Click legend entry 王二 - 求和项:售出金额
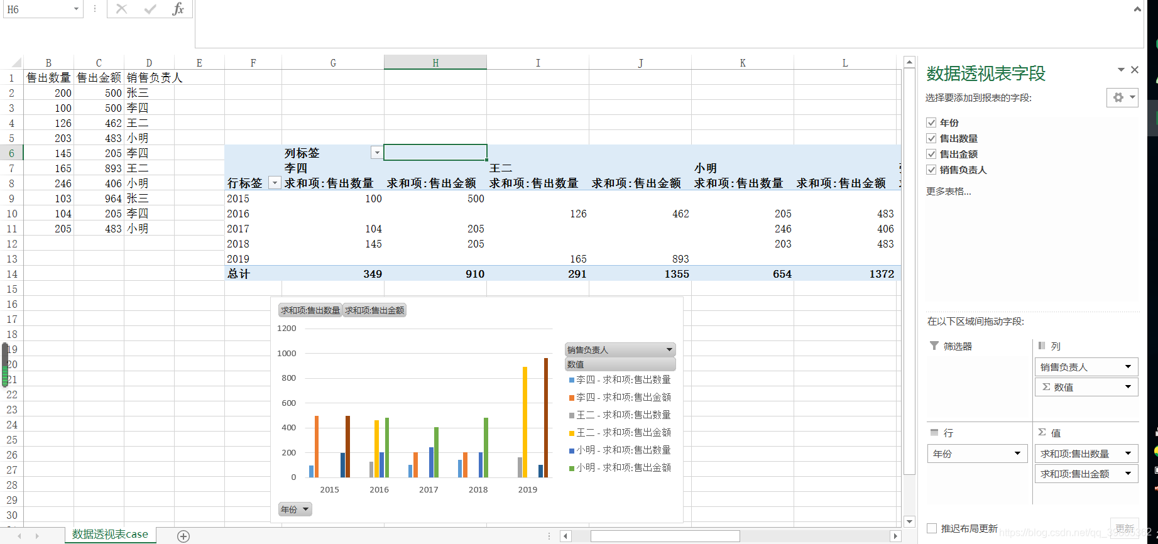This screenshot has height=544, width=1158. point(620,432)
